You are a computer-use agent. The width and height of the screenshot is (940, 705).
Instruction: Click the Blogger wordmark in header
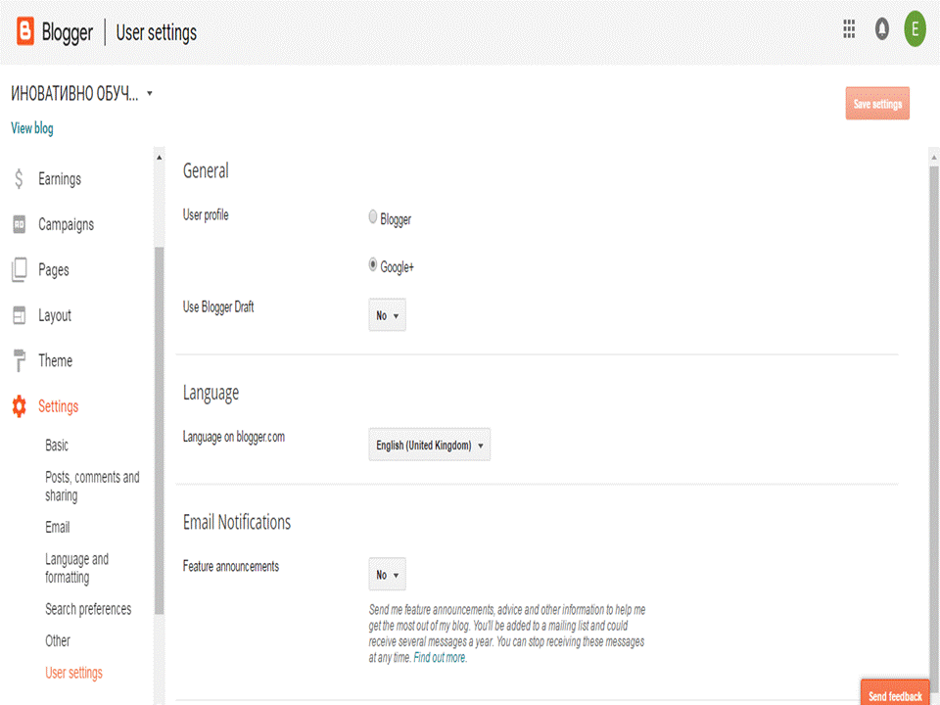click(x=68, y=32)
